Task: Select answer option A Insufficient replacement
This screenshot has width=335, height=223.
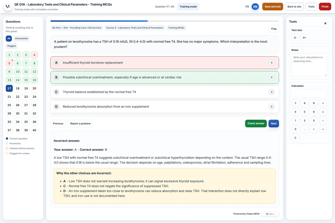Action: pyautogui.click(x=165, y=63)
